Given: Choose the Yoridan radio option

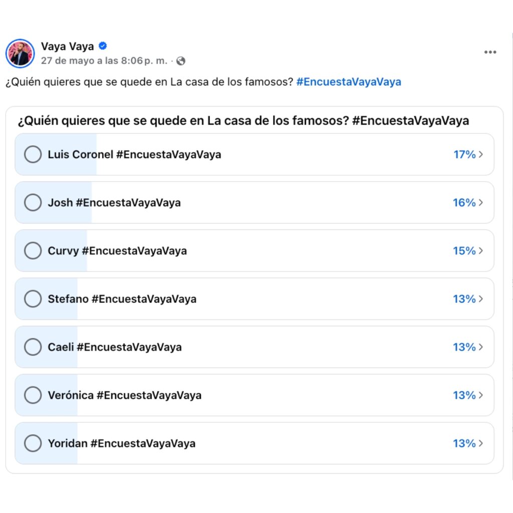Looking at the screenshot, I should 33,443.
